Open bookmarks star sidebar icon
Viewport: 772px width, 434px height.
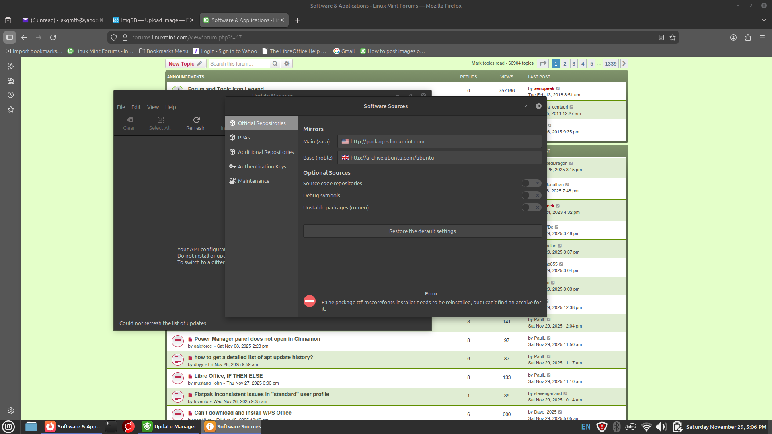click(x=11, y=109)
